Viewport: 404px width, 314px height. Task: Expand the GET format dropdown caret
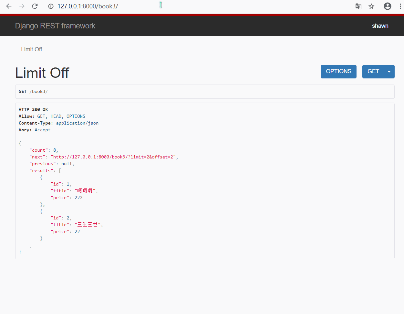[x=389, y=72]
